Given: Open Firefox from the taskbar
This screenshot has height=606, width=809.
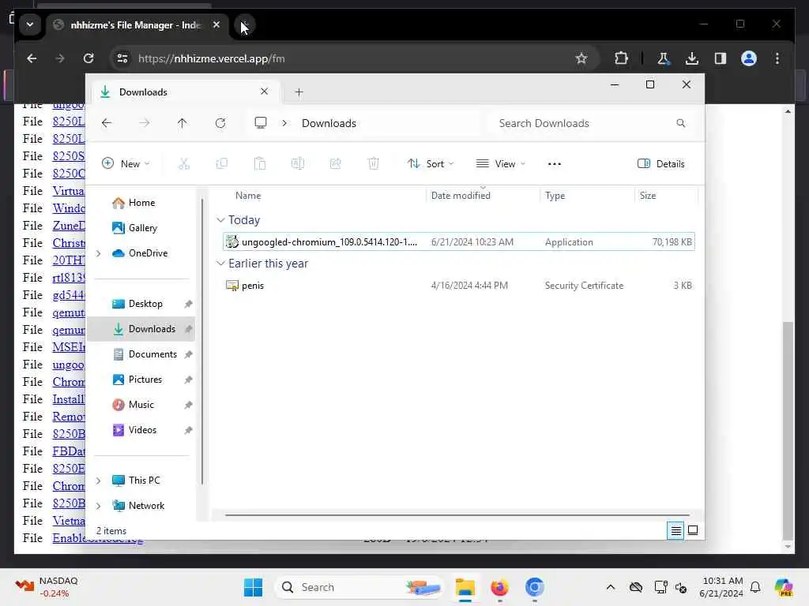Looking at the screenshot, I should (499, 587).
